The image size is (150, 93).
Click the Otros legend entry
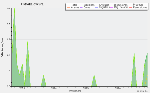click(85, 7)
